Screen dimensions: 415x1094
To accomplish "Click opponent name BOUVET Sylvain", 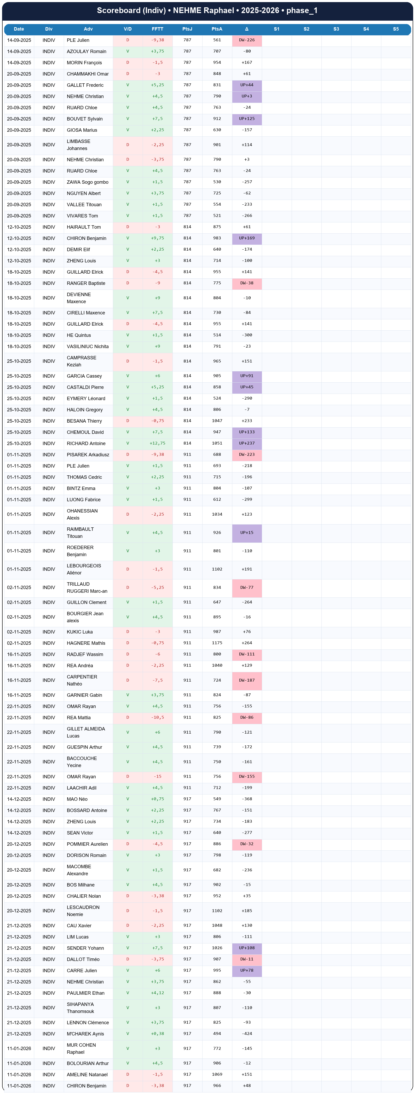I will [84, 119].
